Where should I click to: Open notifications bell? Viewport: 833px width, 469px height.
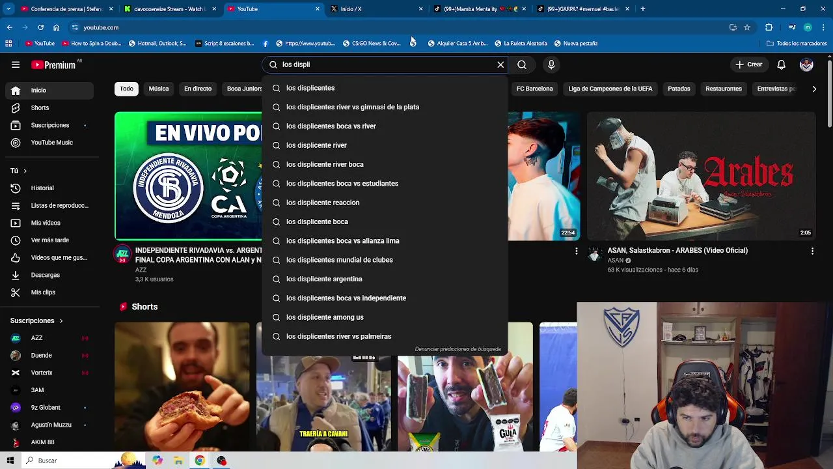pyautogui.click(x=781, y=64)
